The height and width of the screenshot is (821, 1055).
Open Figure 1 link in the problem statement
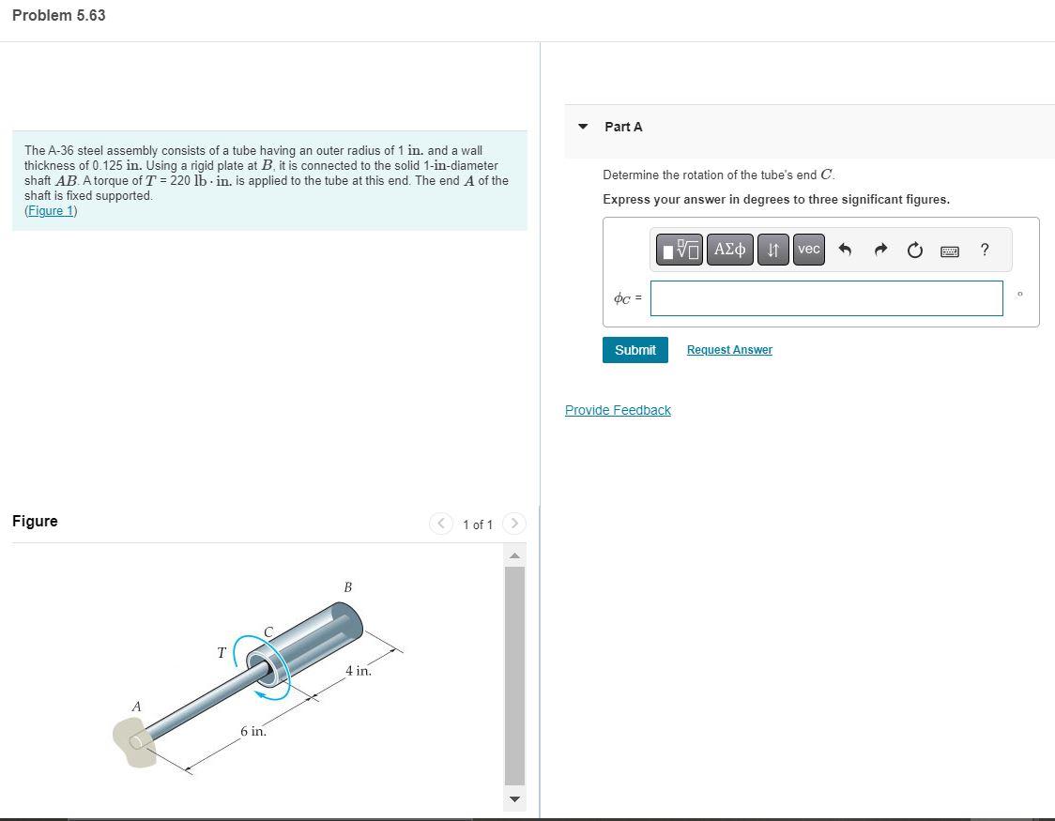coord(50,210)
